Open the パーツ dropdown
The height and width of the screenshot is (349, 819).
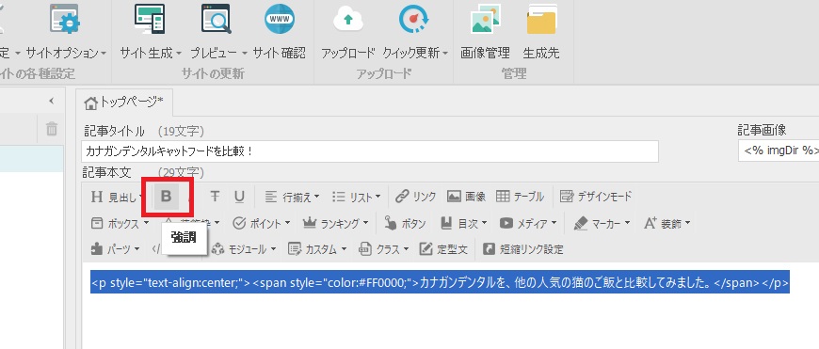[x=115, y=249]
